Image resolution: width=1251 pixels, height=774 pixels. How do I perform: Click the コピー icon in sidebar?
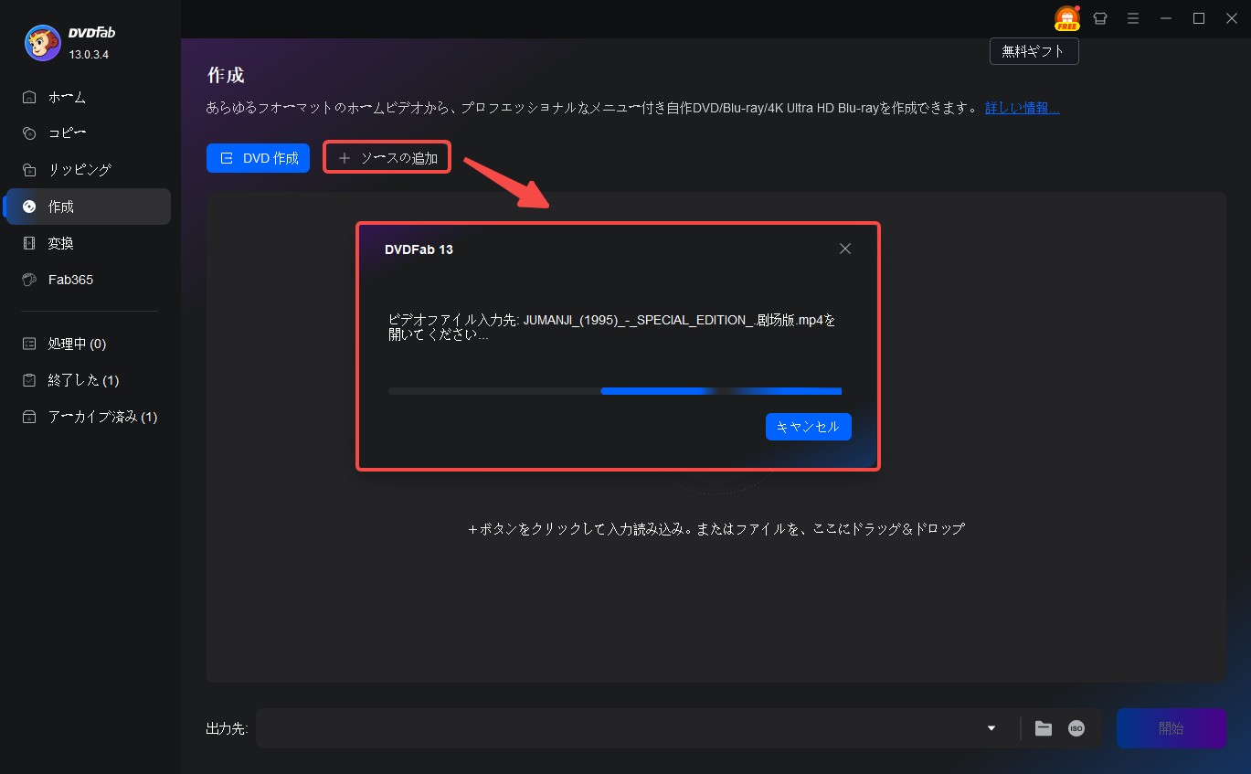coord(30,133)
